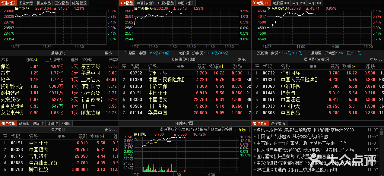Click 更多 in 港股通(沪)成份 panel
384x176 pixels.
point(243,60)
